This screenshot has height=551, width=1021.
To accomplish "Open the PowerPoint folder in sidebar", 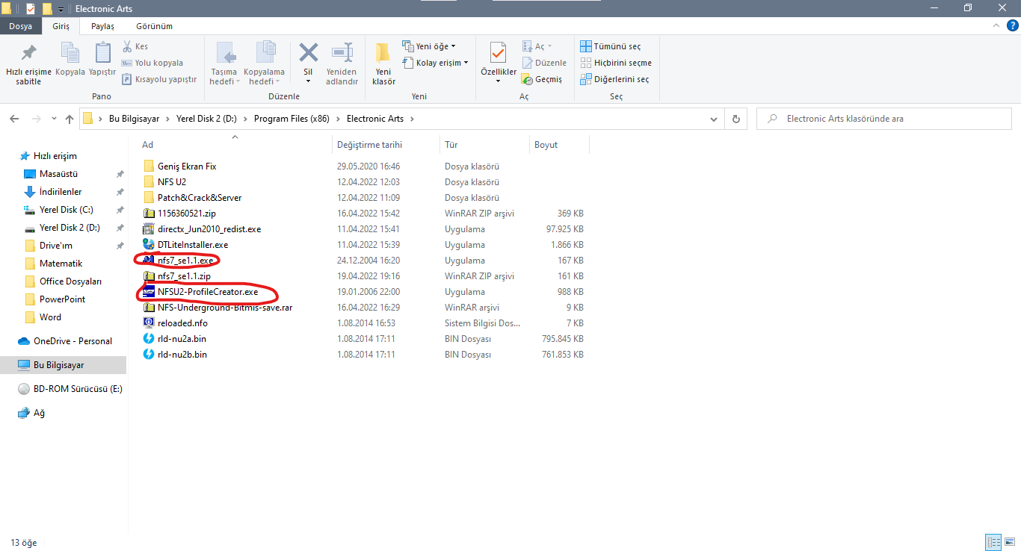I will click(x=63, y=299).
